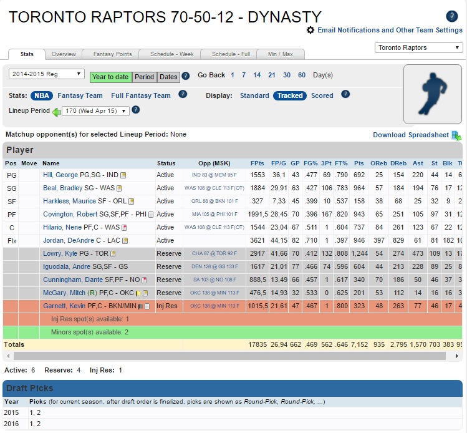This screenshot has width=467, height=433.
Task: Open Mitch McGary player note icon
Action: click(145, 293)
